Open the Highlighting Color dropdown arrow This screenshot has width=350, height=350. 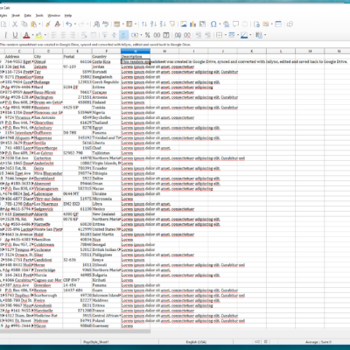tap(45, 35)
